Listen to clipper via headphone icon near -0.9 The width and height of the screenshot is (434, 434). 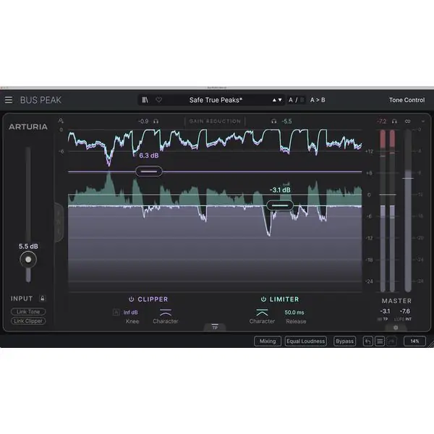(156, 122)
